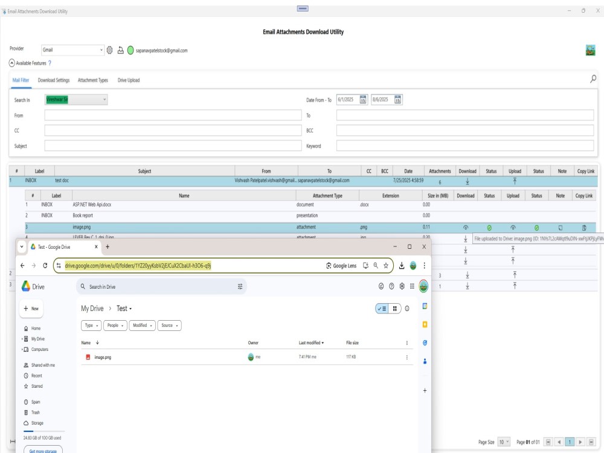Click Search in Drive box
This screenshot has height=453, width=604.
point(161,286)
